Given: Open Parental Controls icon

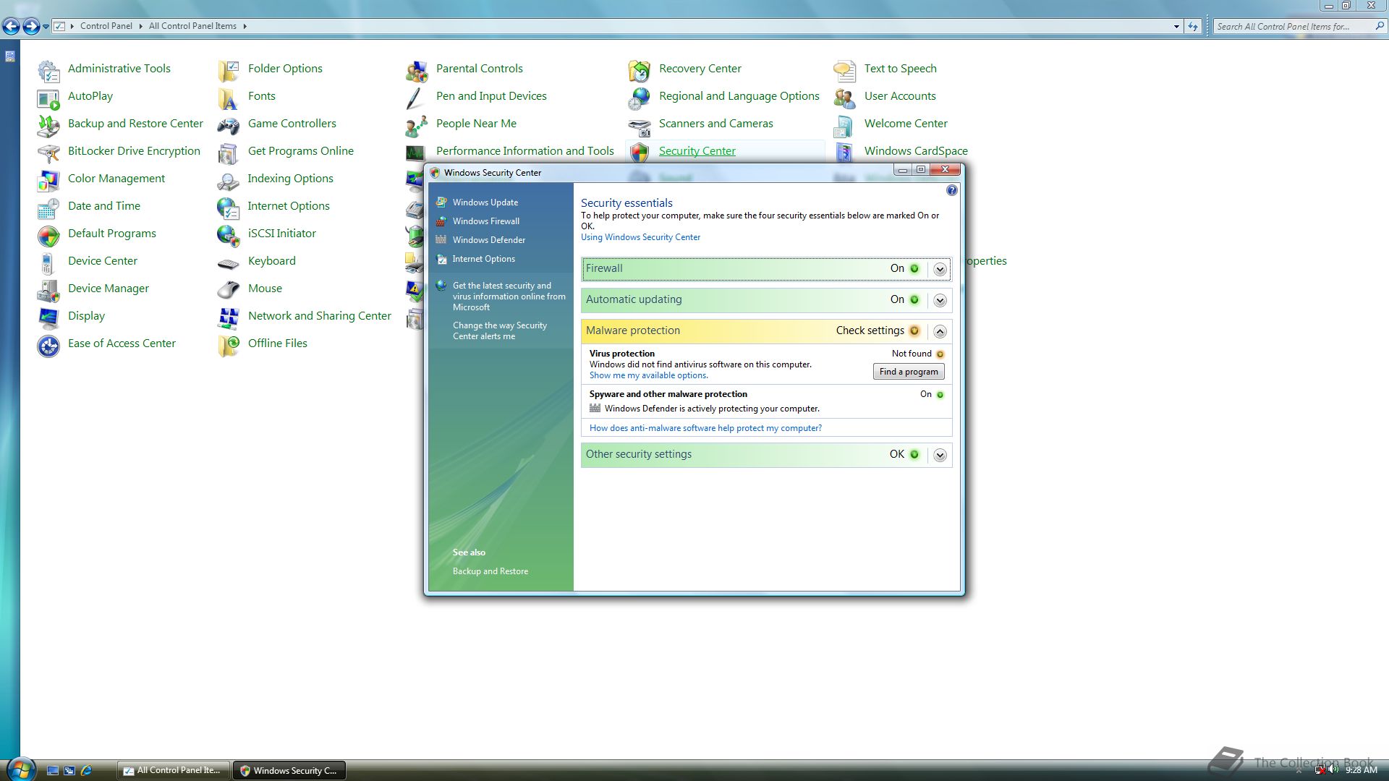Looking at the screenshot, I should pyautogui.click(x=417, y=70).
